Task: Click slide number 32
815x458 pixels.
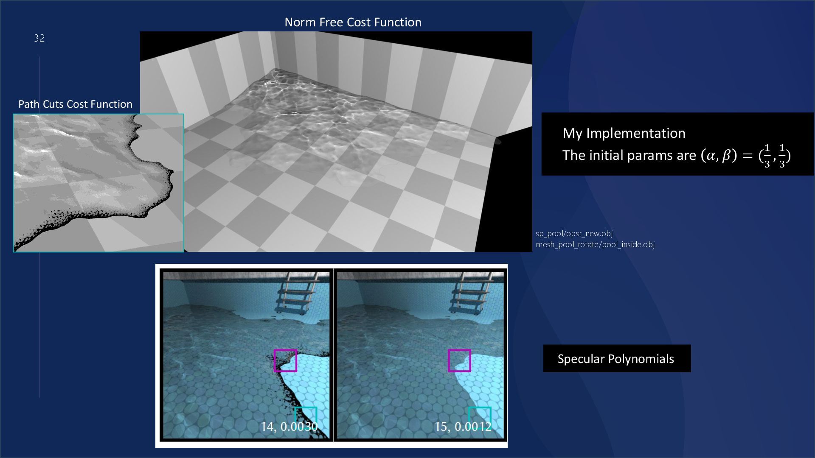Action: pos(39,39)
